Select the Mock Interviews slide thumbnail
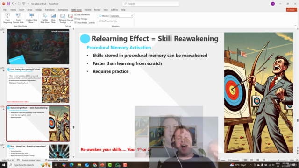 tap(38, 47)
